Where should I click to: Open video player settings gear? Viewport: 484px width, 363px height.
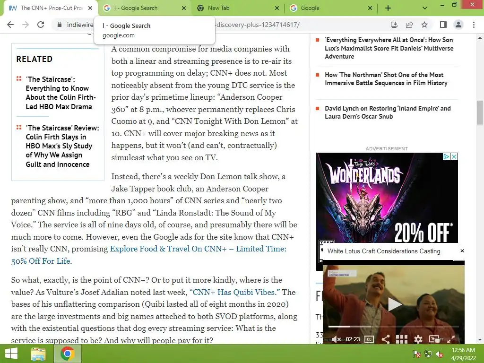pyautogui.click(x=418, y=339)
